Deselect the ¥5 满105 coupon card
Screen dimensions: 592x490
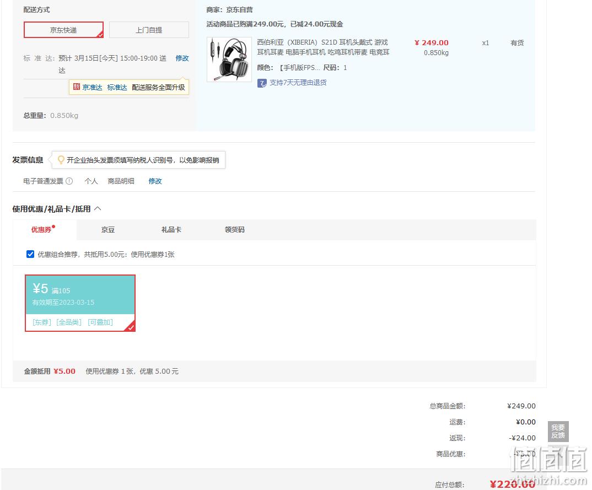[80, 303]
